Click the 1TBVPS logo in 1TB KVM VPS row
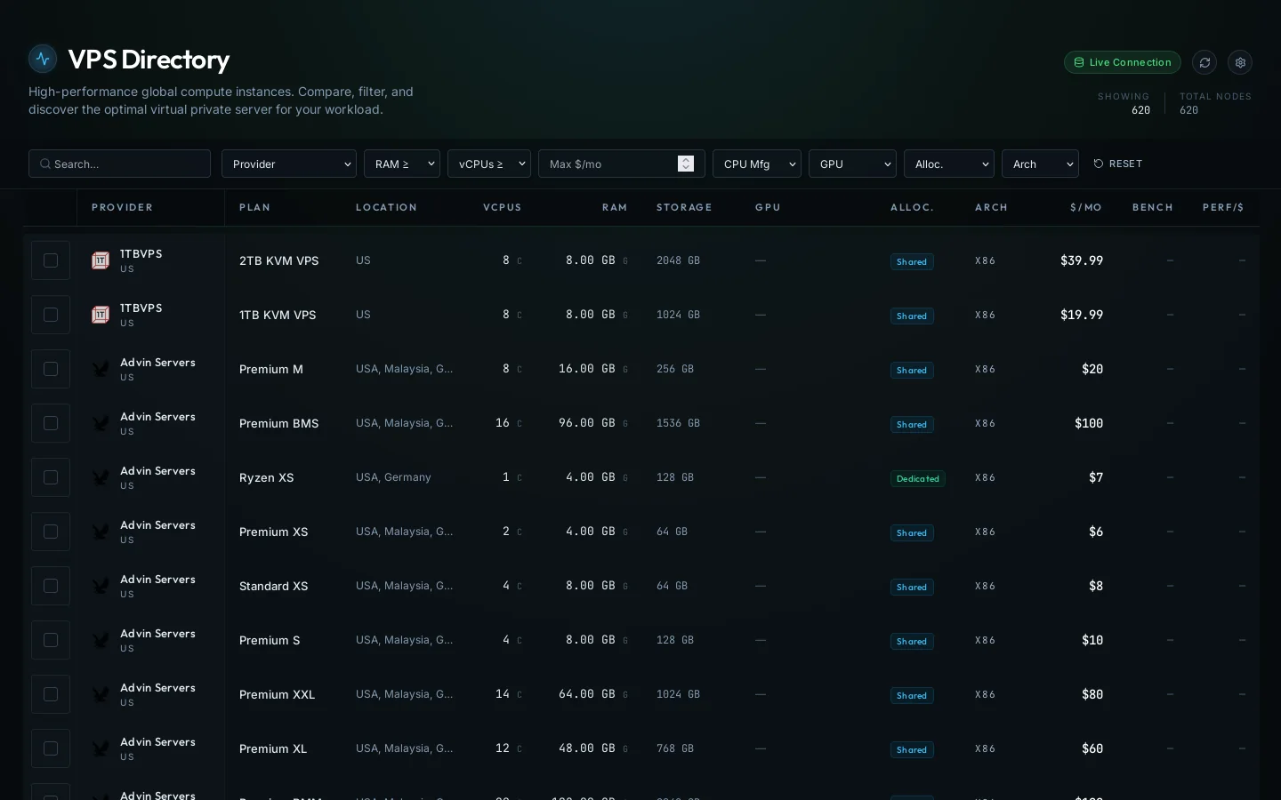1281x800 pixels. tap(101, 315)
